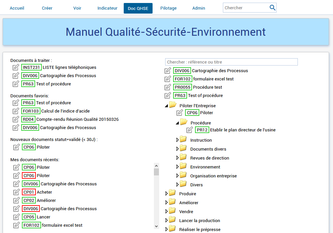
Task: Click 'Revues de direction' folder label
Action: point(210,158)
